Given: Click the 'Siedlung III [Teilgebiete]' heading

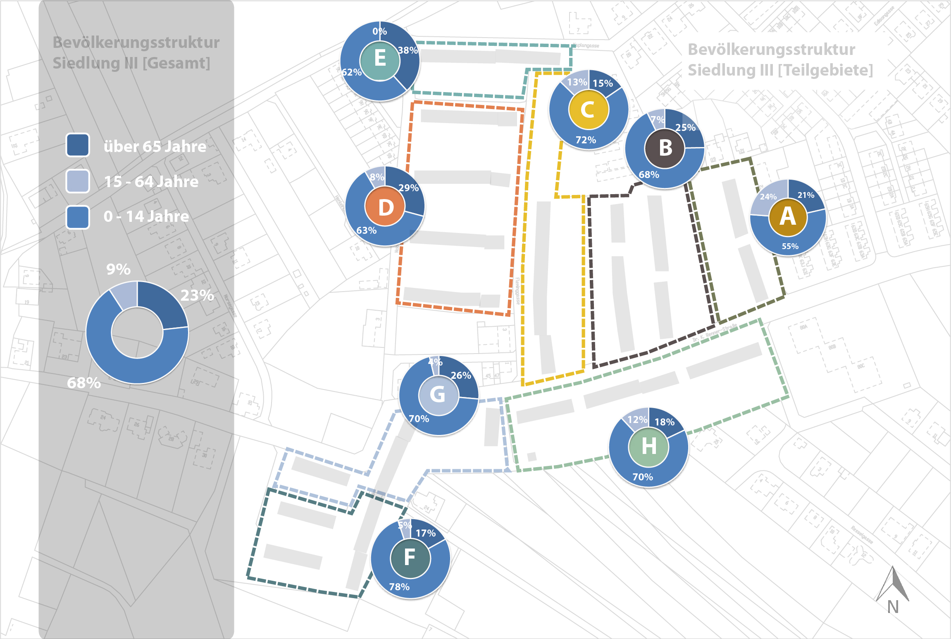Looking at the screenshot, I should coord(780,70).
